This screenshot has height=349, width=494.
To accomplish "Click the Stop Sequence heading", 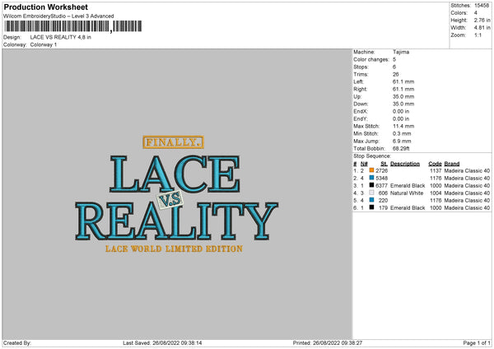I will coord(372,156).
